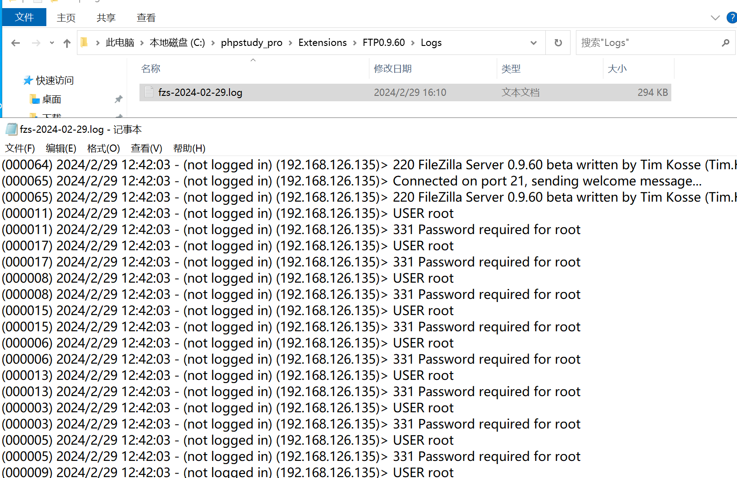The image size is (737, 478).
Task: Sort files by 修改日期 column
Action: coord(393,68)
